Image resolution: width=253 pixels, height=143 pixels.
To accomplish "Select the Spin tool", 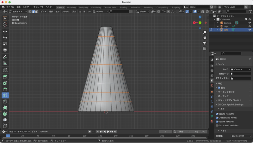I will click(x=5, y=114).
